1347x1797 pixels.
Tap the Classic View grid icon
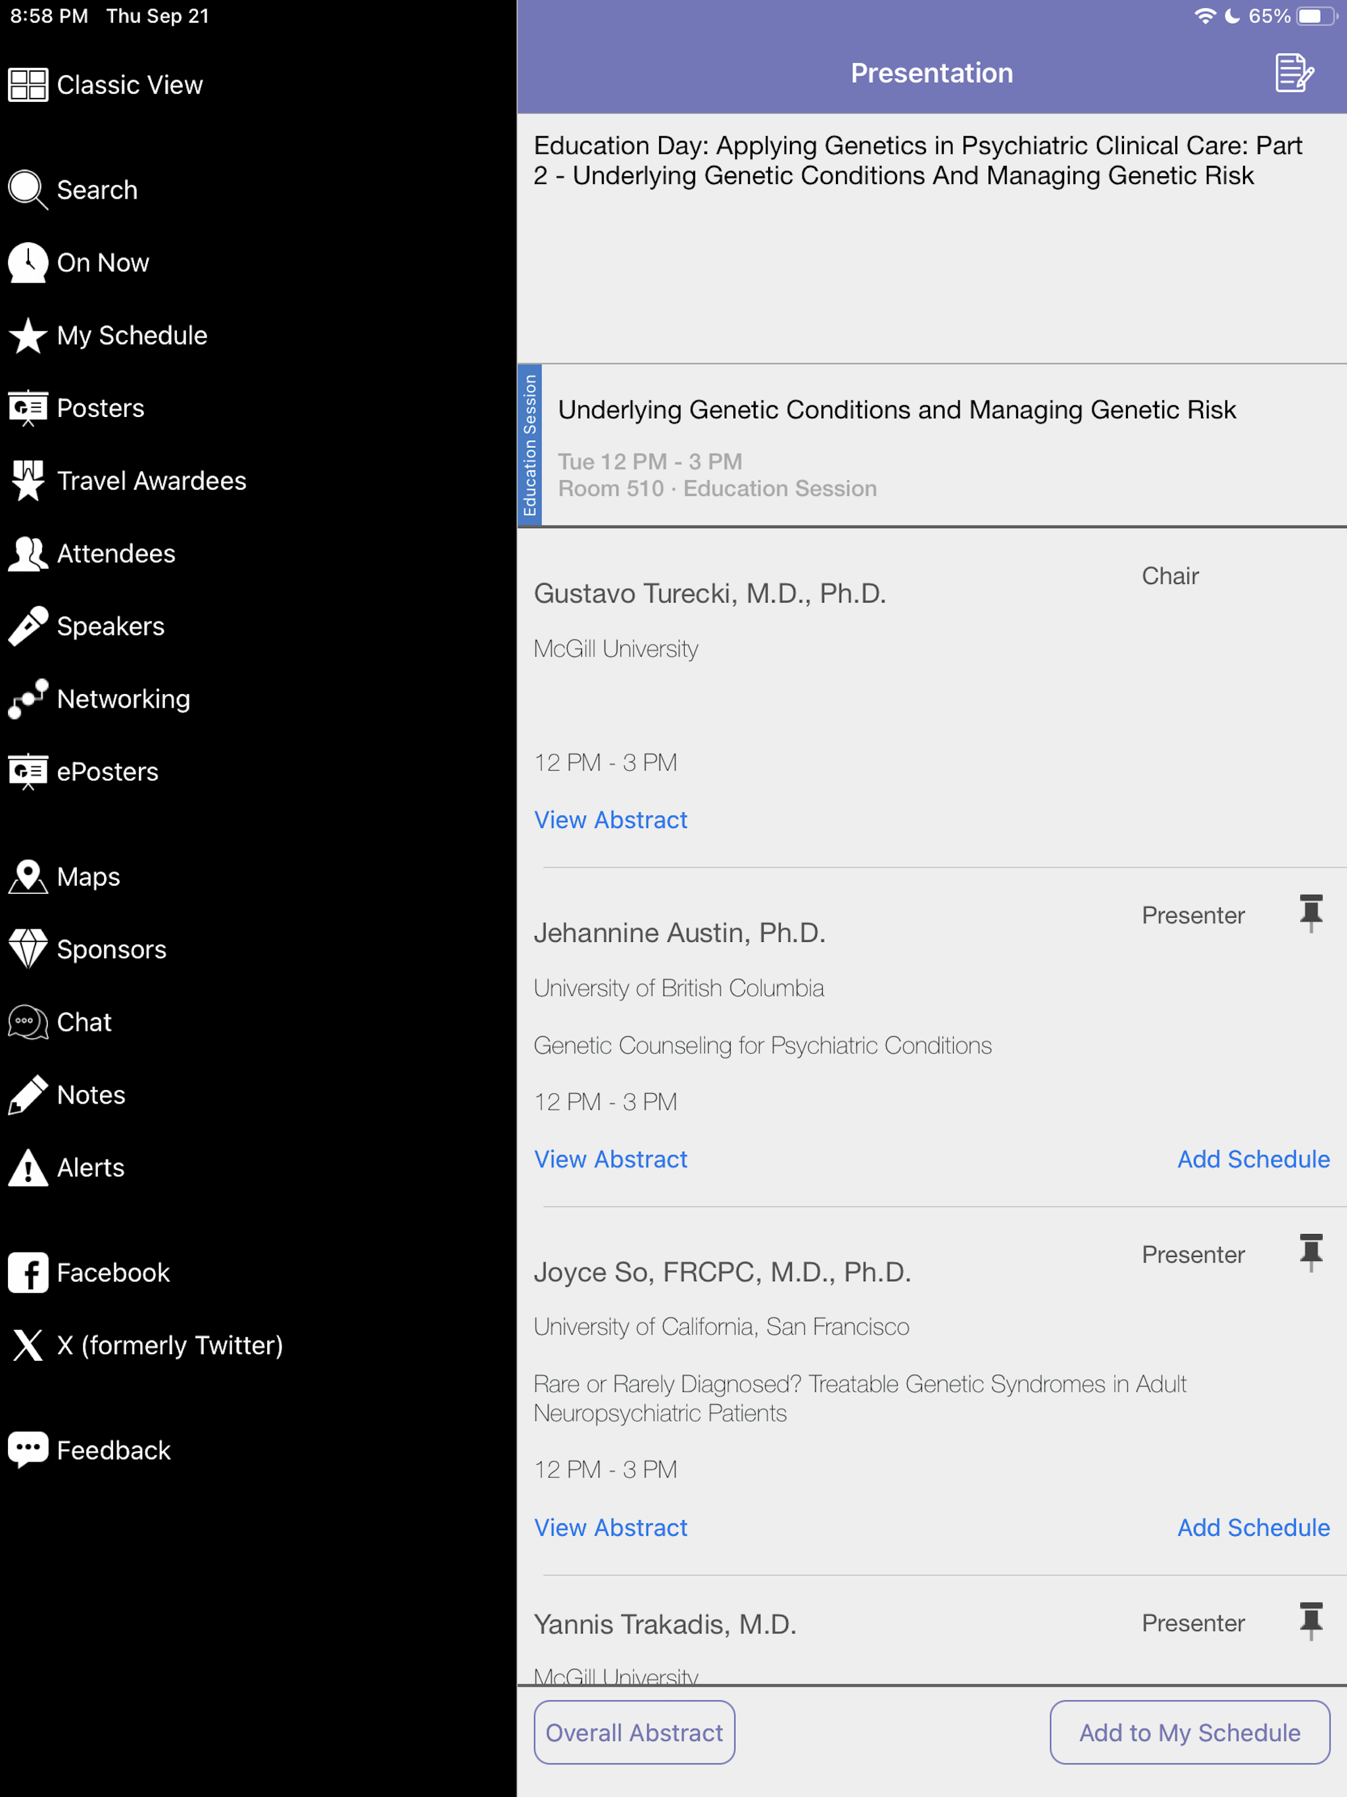[x=28, y=84]
